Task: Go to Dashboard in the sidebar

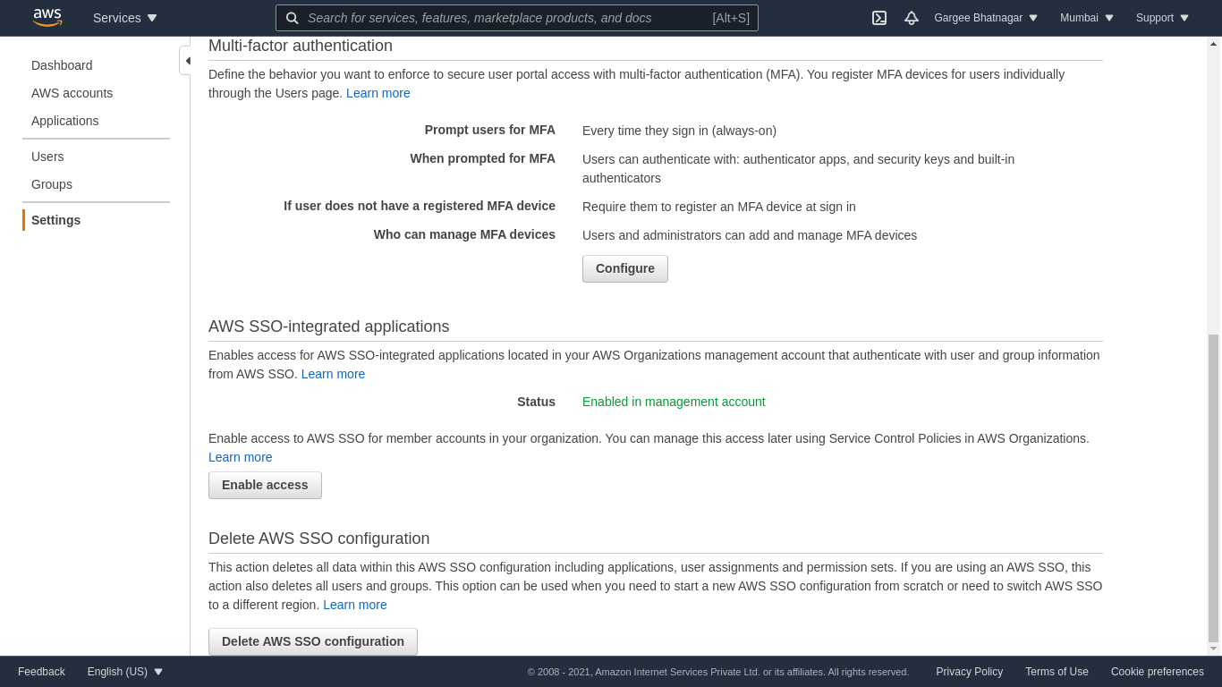Action: [x=62, y=65]
